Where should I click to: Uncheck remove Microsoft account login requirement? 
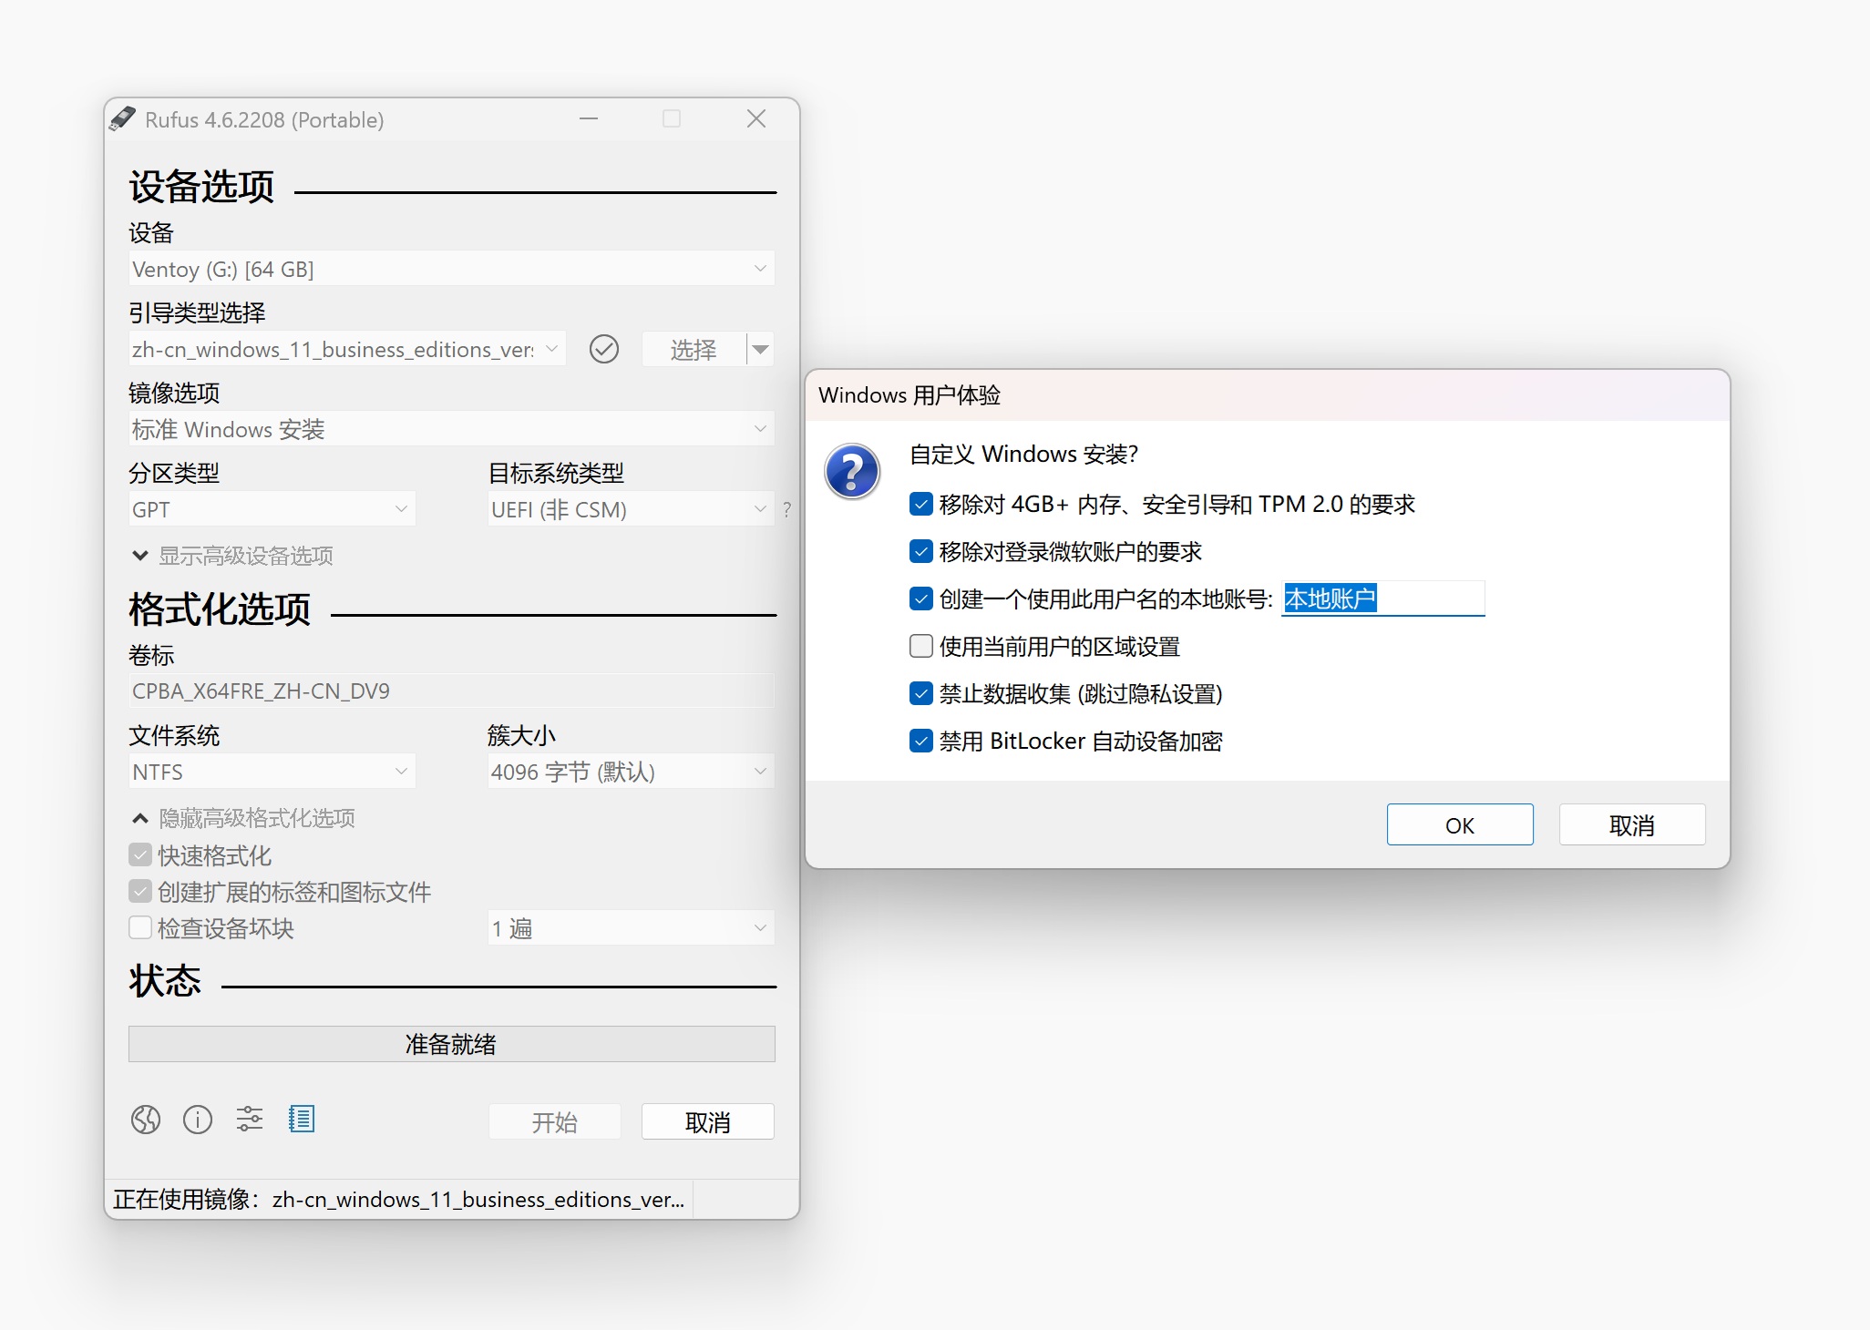point(921,551)
